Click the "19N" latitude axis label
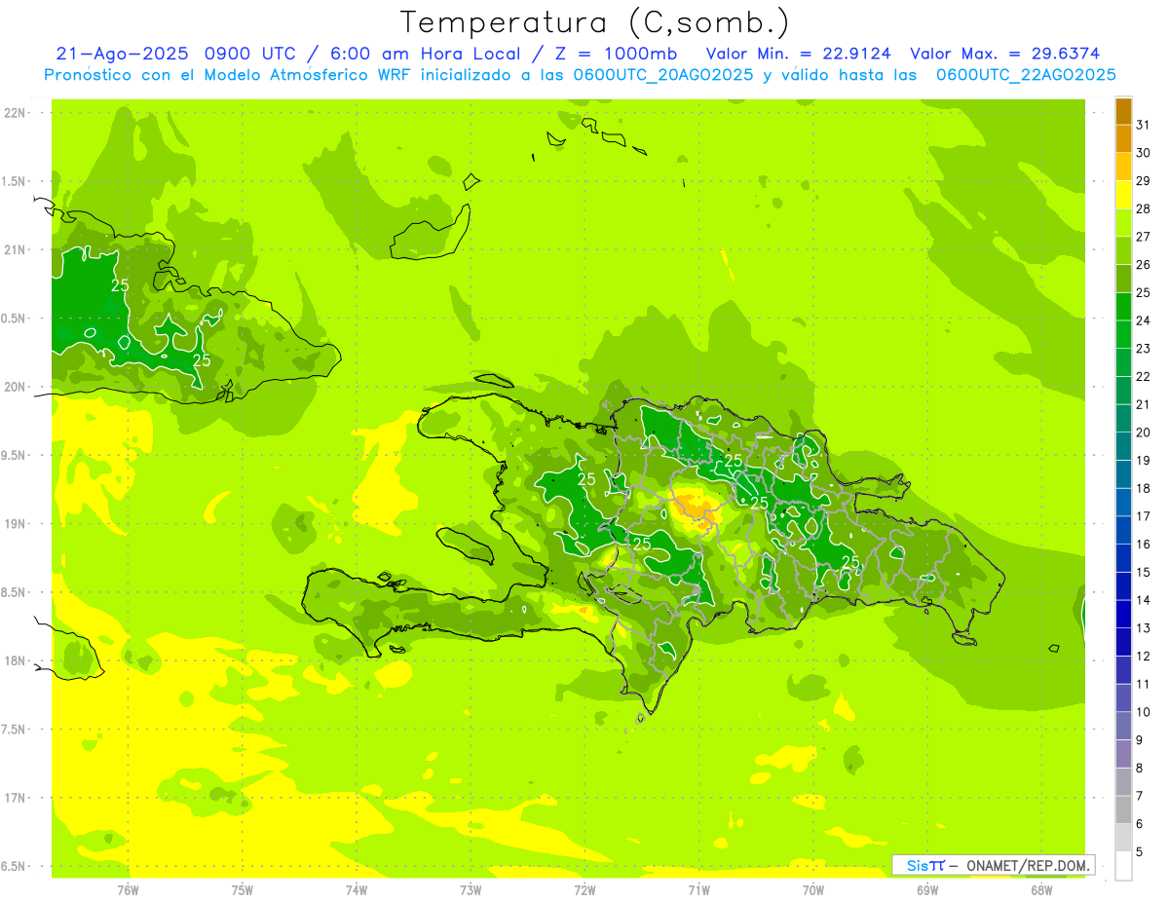Viewport: 1169px width, 903px height. click(x=15, y=523)
